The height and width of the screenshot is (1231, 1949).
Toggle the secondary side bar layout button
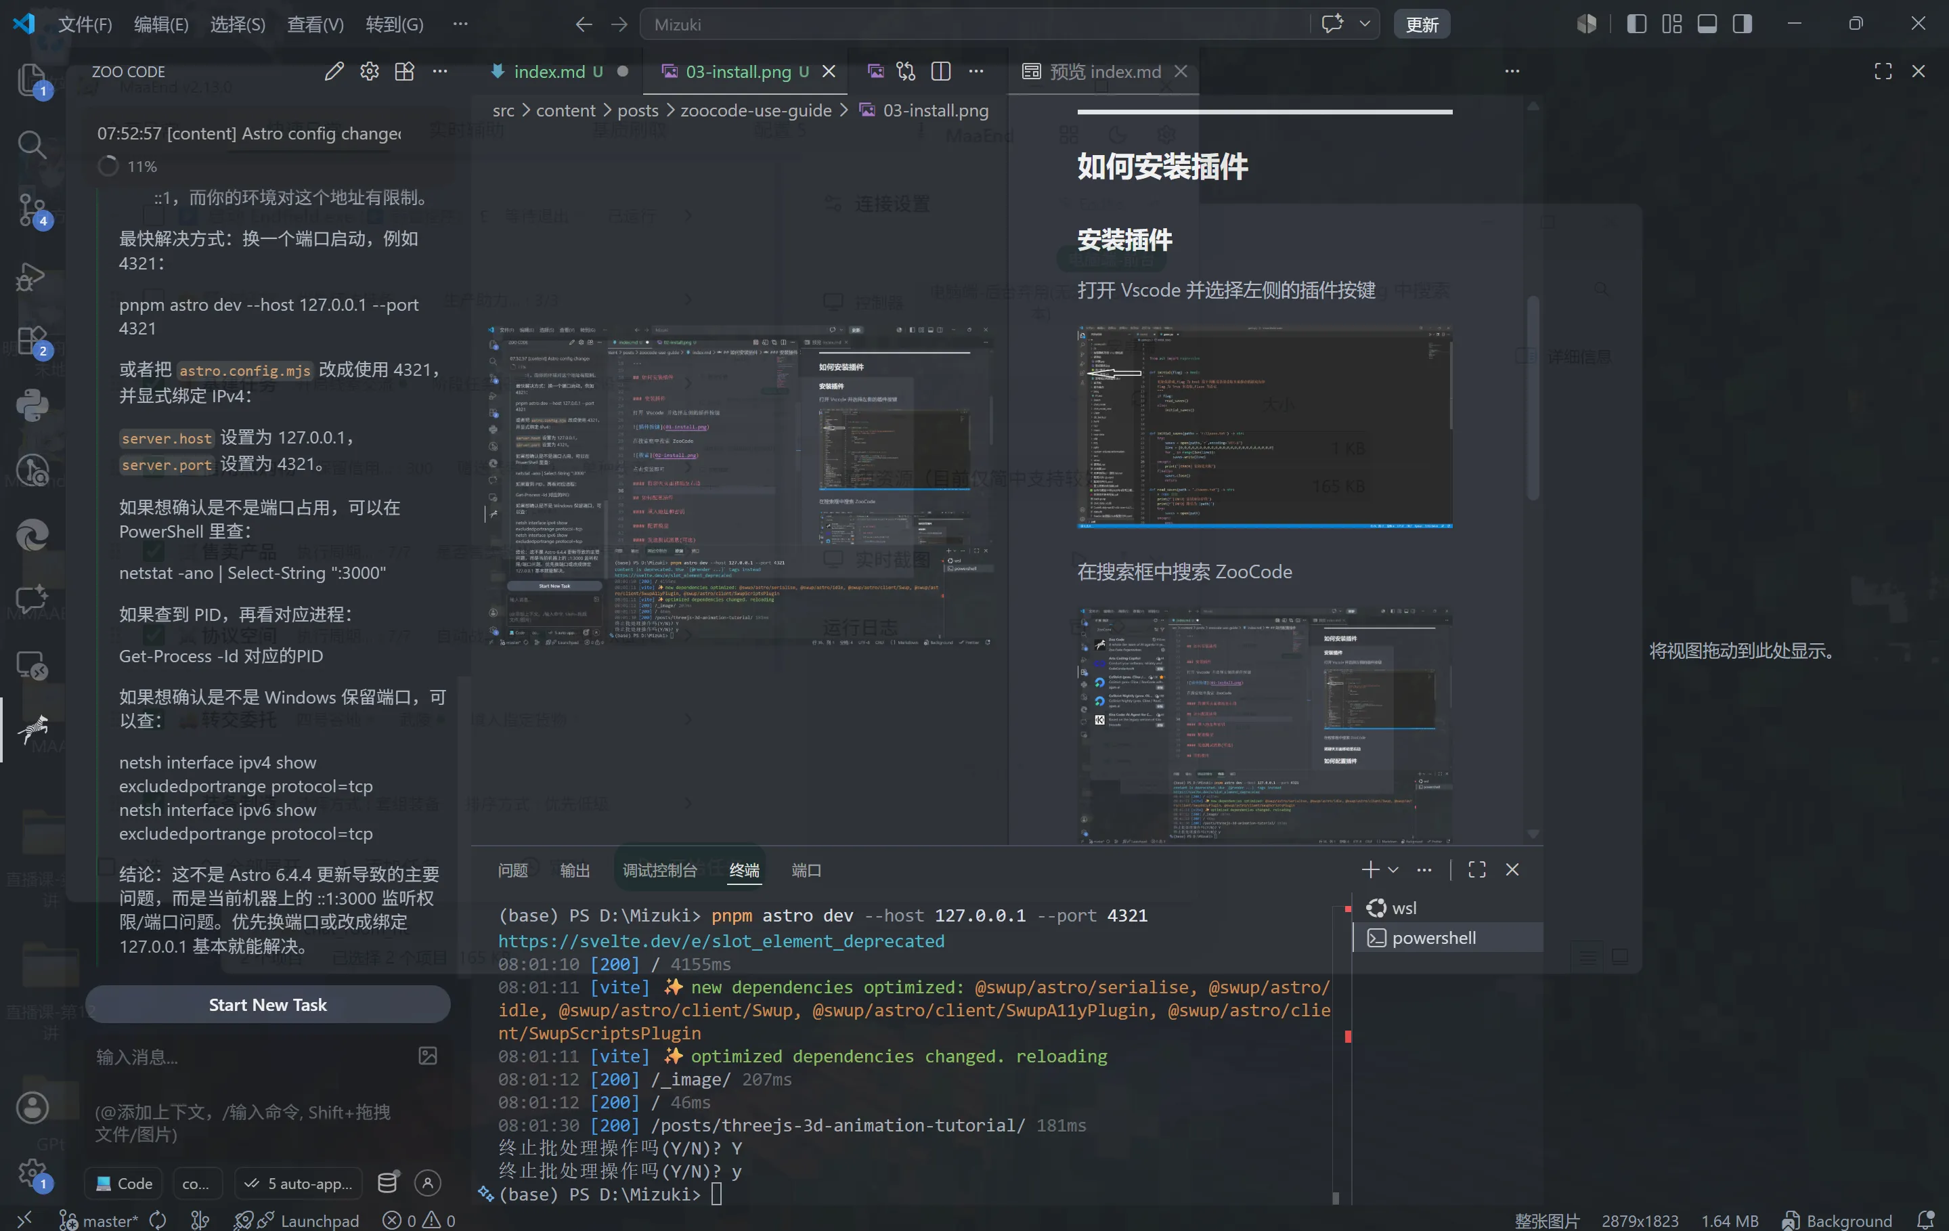tap(1742, 24)
